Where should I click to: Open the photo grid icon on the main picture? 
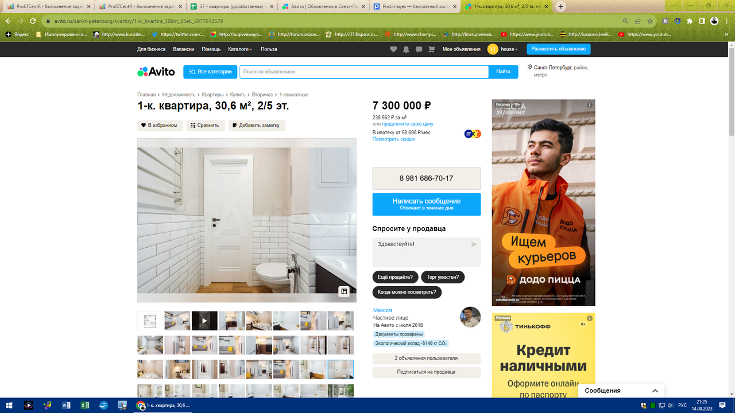pyautogui.click(x=343, y=291)
